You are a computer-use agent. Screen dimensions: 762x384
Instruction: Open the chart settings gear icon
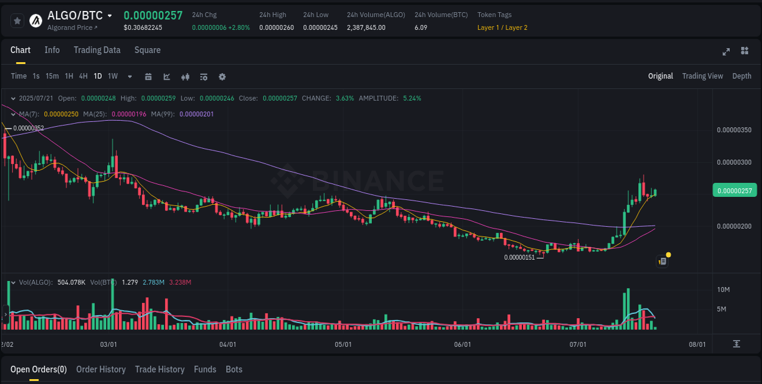point(222,76)
